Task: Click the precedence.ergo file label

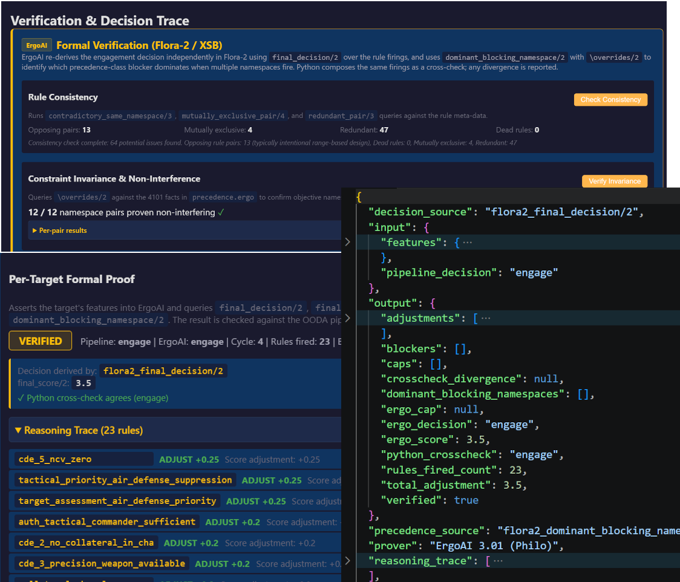Action: click(x=223, y=197)
